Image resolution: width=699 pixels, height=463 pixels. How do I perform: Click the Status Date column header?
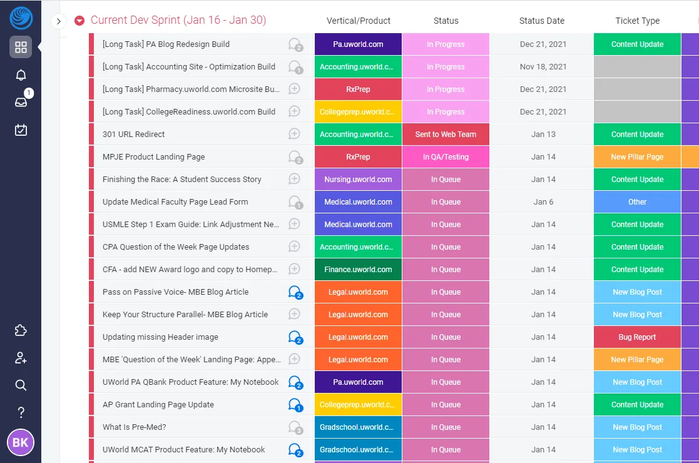(542, 21)
